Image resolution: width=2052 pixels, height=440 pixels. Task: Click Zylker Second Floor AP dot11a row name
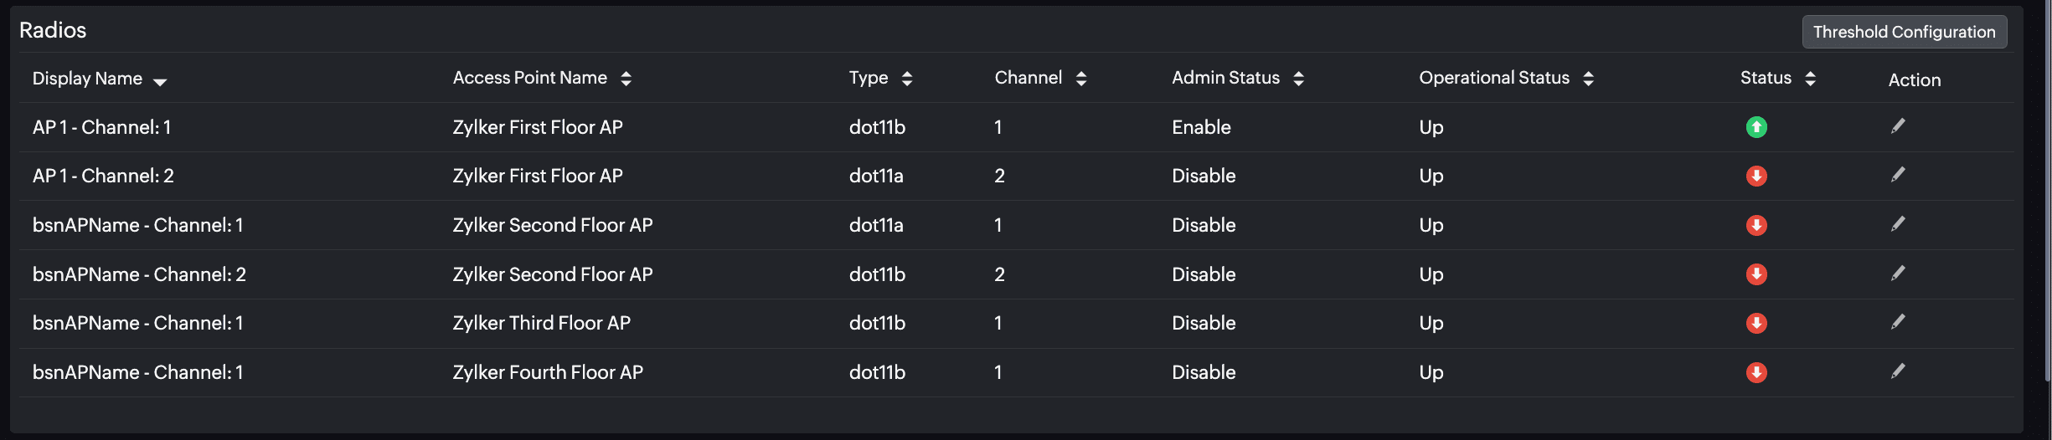552,225
